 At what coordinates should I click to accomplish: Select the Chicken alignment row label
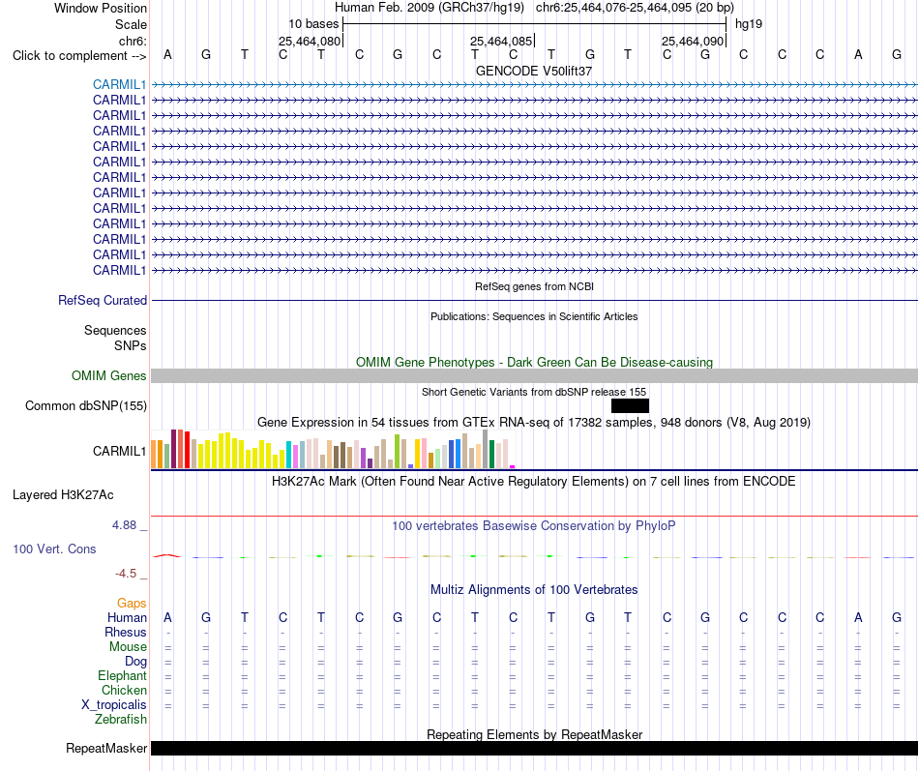[124, 690]
